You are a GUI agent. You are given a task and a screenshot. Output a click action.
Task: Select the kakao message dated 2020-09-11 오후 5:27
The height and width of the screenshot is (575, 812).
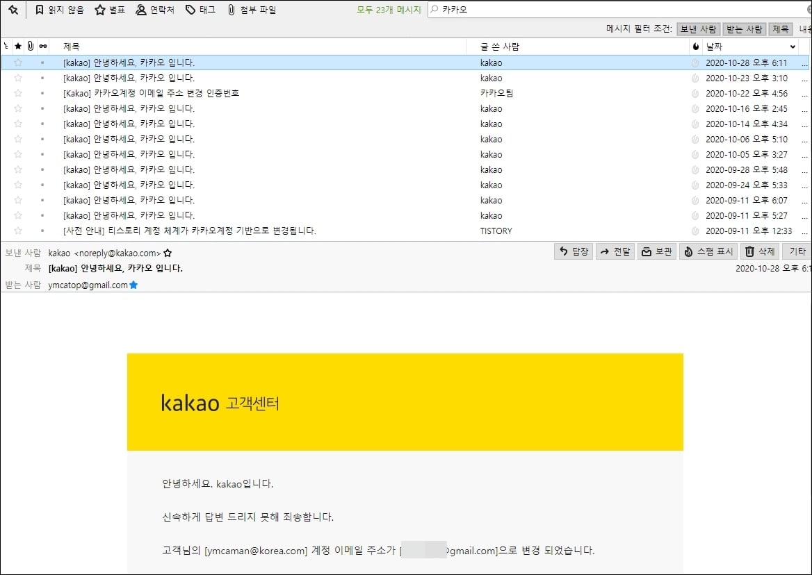click(405, 215)
